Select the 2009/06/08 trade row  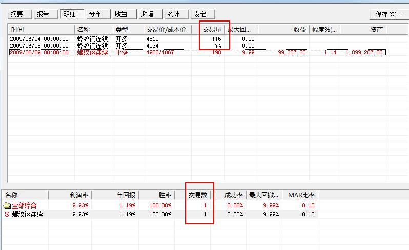point(197,46)
